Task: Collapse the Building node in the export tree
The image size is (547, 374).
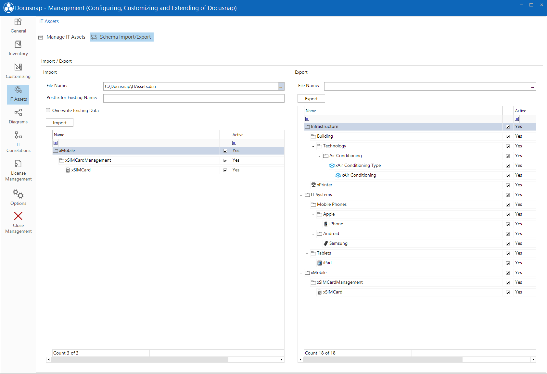Action: tap(307, 136)
